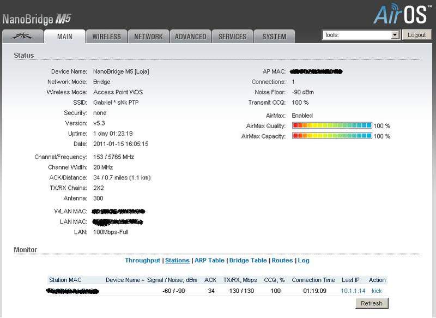The image size is (436, 318).
Task: Click the AirMax status Enabled
Action: [x=302, y=116]
